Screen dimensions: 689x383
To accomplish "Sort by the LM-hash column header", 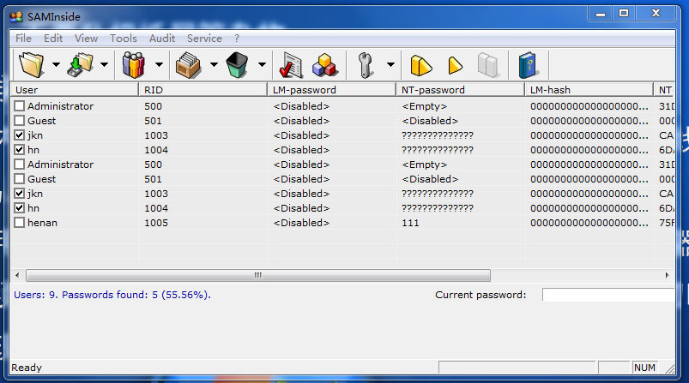I will (x=589, y=90).
